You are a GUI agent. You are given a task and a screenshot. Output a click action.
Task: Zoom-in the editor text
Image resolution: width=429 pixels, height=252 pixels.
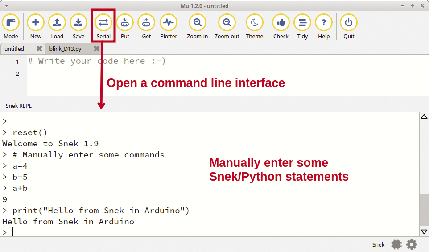click(197, 27)
